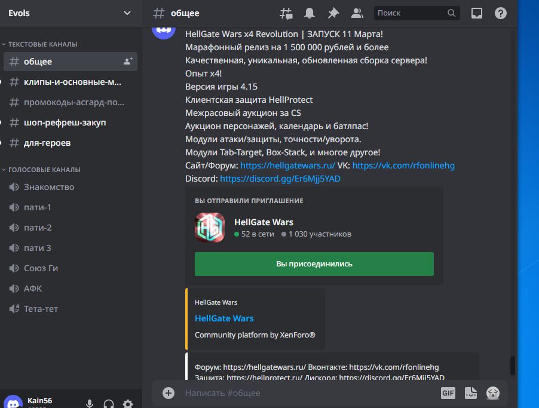Open the для-героев channel
This screenshot has height=408, width=539.
point(70,143)
